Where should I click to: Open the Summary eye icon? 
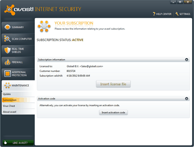(x=7, y=27)
